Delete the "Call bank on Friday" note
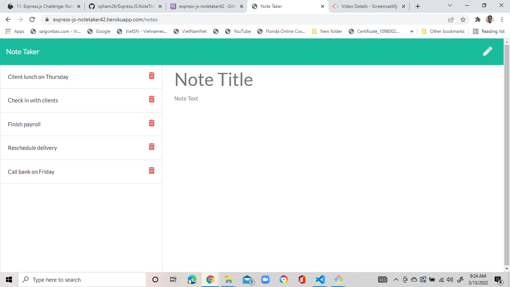This screenshot has width=510, height=287. (152, 170)
